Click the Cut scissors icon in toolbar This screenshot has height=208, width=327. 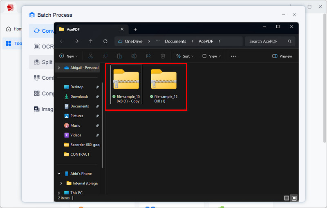pos(90,56)
